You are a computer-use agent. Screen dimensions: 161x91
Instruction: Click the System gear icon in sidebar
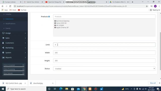coord(3,53)
